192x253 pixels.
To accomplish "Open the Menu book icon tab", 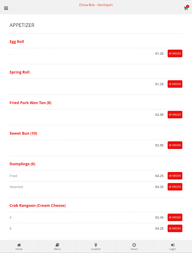I will pos(57,247).
